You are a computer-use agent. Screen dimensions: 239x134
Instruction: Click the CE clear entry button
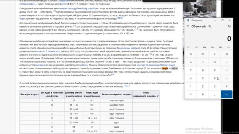tap(202, 54)
